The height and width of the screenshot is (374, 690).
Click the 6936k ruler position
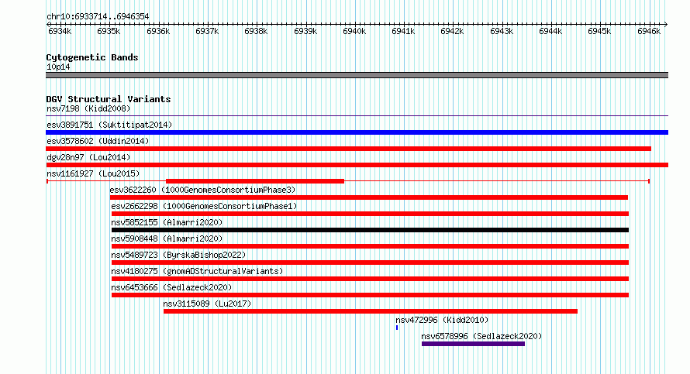(158, 31)
